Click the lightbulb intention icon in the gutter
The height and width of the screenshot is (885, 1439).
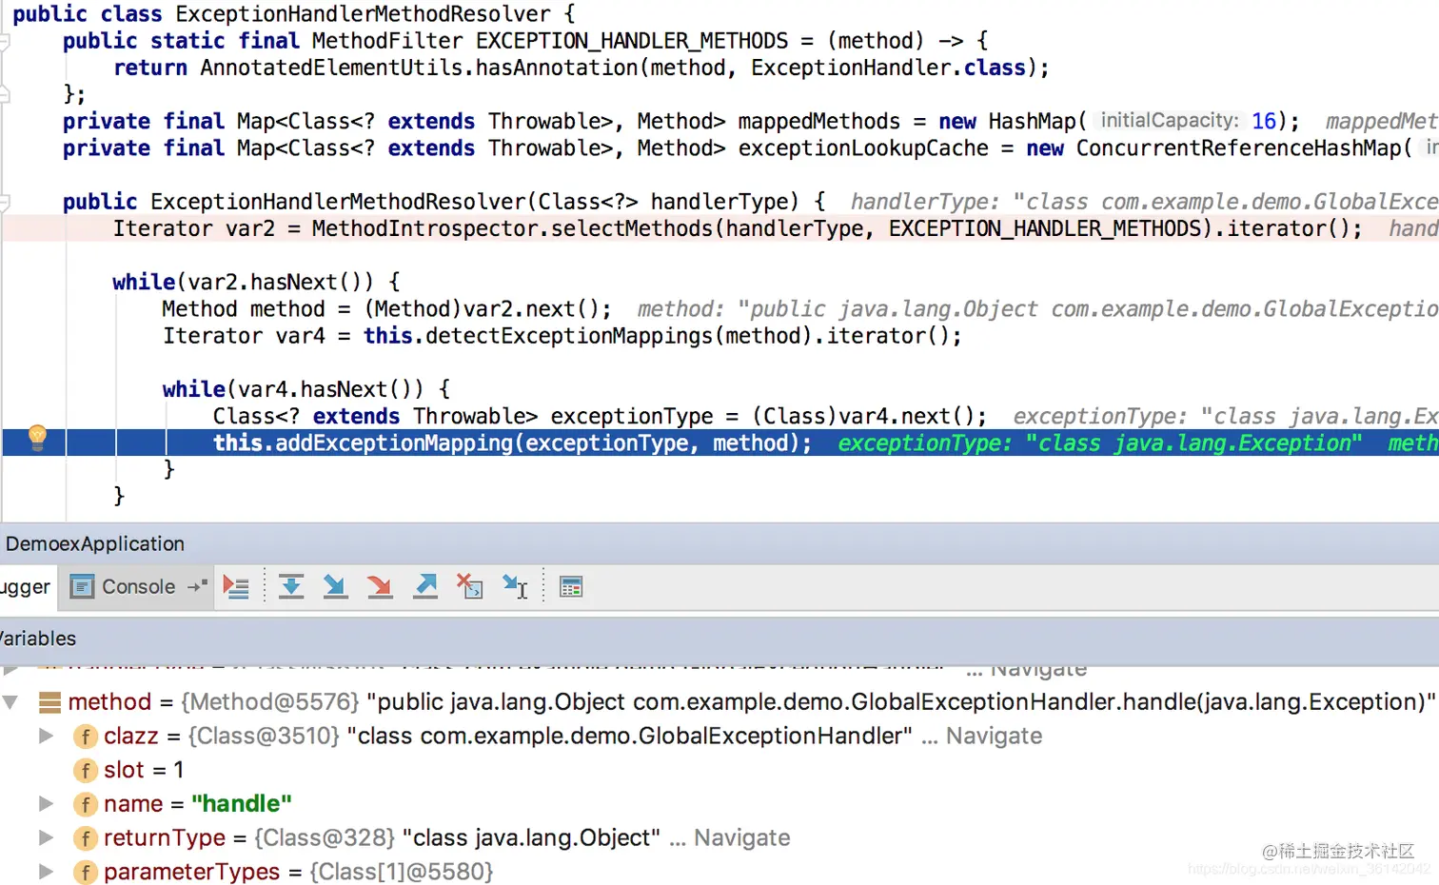coord(37,437)
